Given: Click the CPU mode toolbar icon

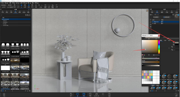Looking at the screenshot, I should [22, 6].
